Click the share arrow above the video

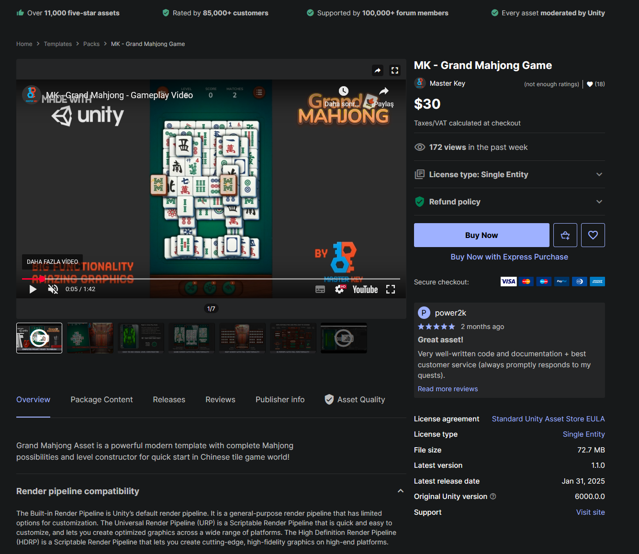tap(378, 70)
